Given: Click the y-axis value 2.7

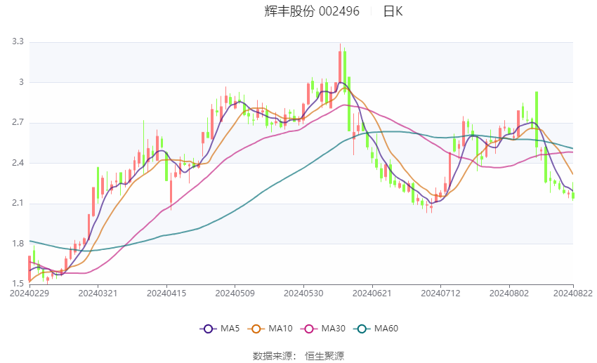Looking at the screenshot, I should point(18,122).
